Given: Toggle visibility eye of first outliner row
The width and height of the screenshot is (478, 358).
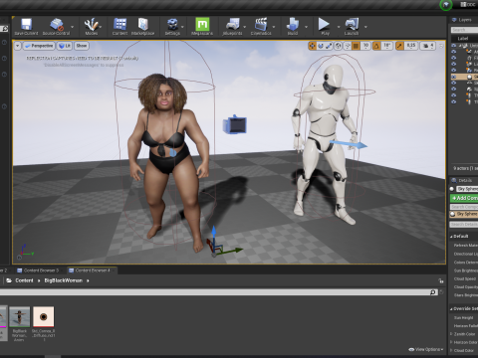Looking at the screenshot, I should tap(454, 45).
